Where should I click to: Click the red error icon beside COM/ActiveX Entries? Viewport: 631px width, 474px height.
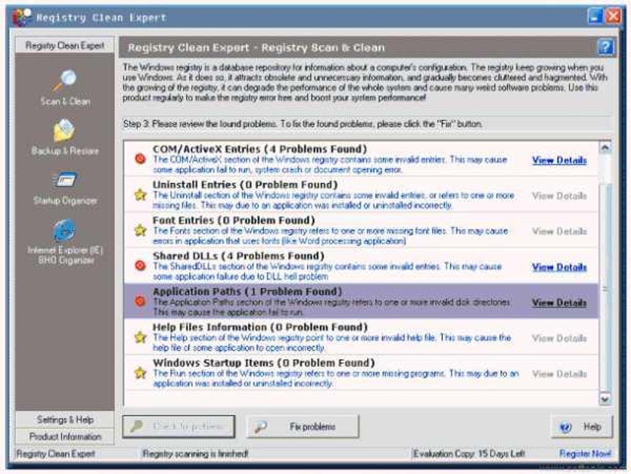point(140,159)
